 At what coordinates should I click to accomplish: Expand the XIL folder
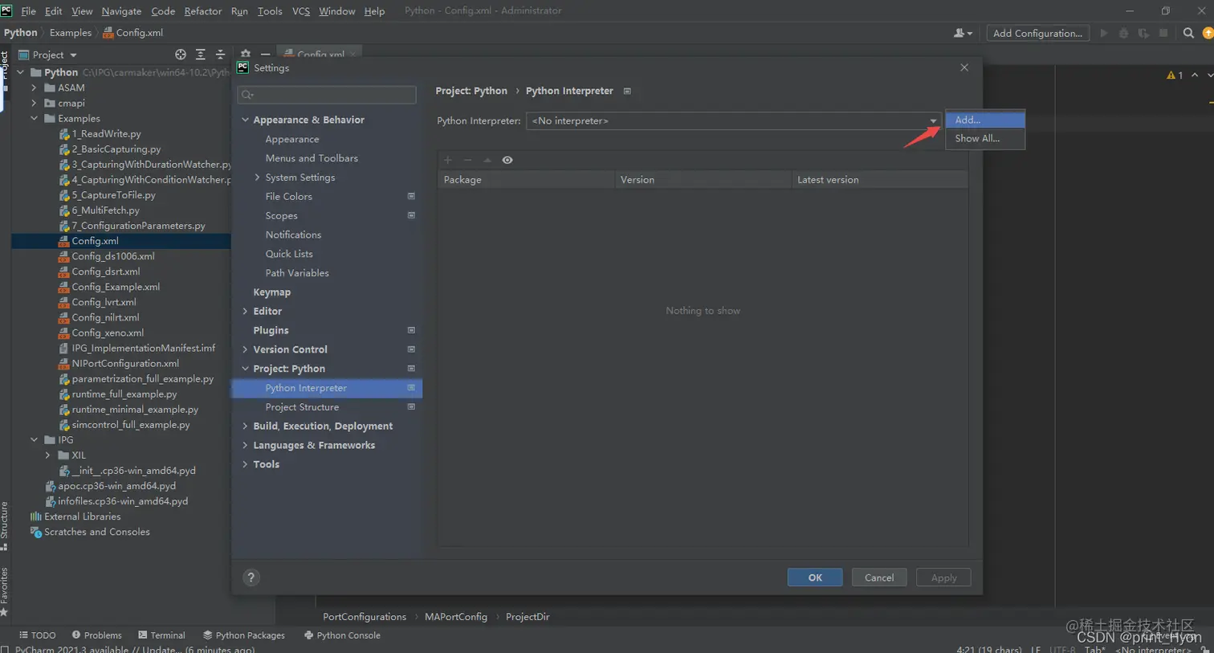point(47,455)
